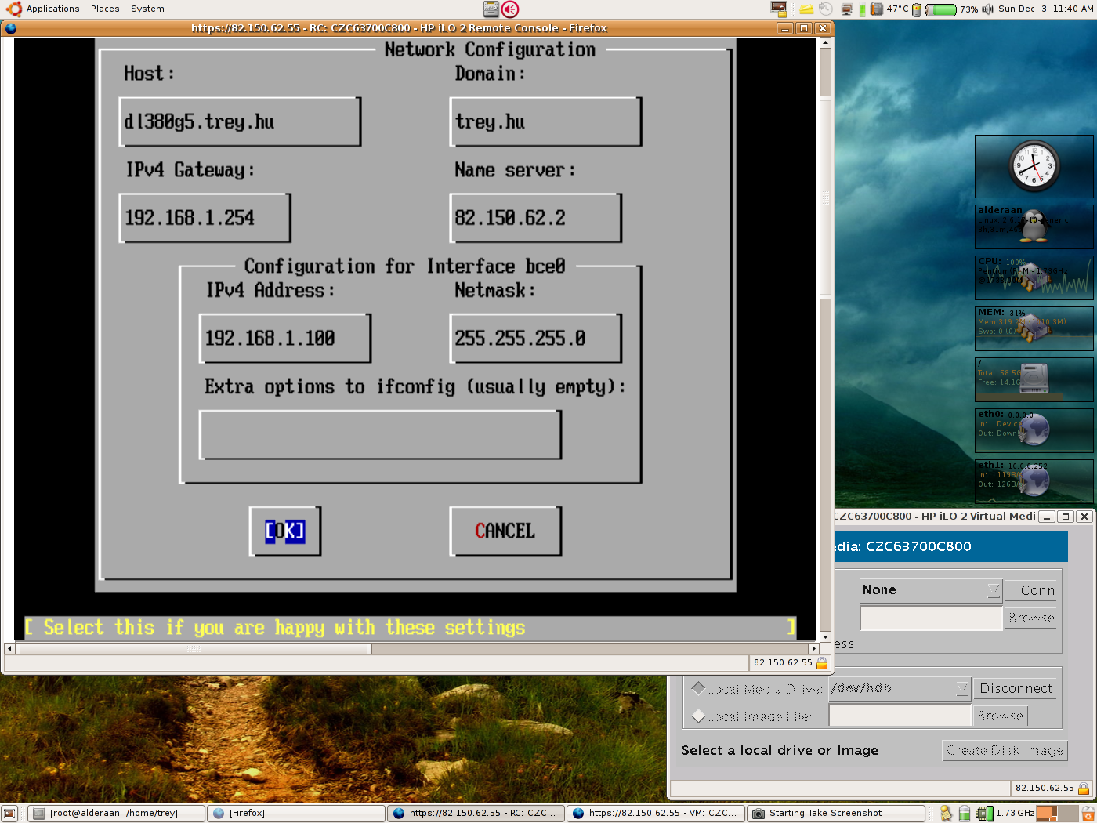Open the /dev/hdb drive dropdown
1097x823 pixels.
point(900,688)
